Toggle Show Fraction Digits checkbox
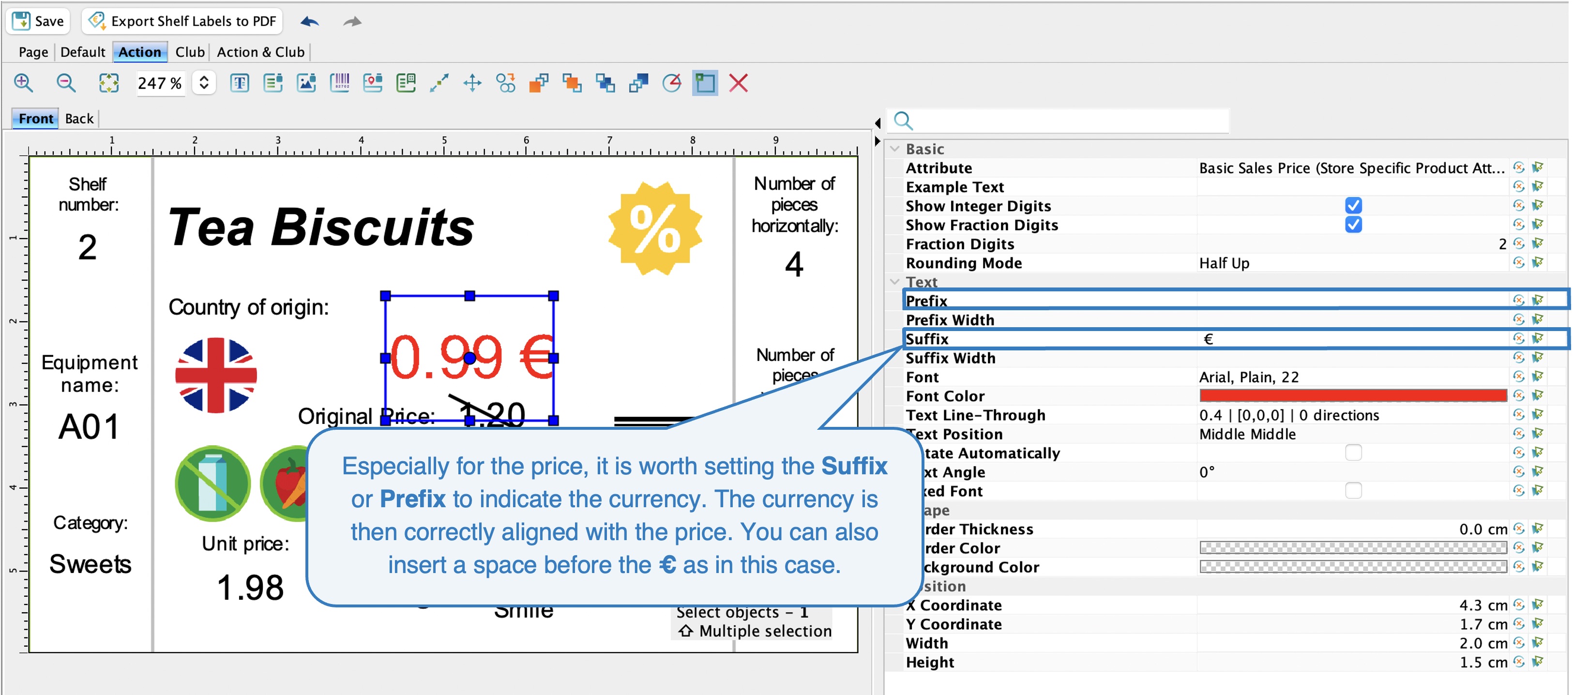The image size is (1574, 695). pos(1353,225)
